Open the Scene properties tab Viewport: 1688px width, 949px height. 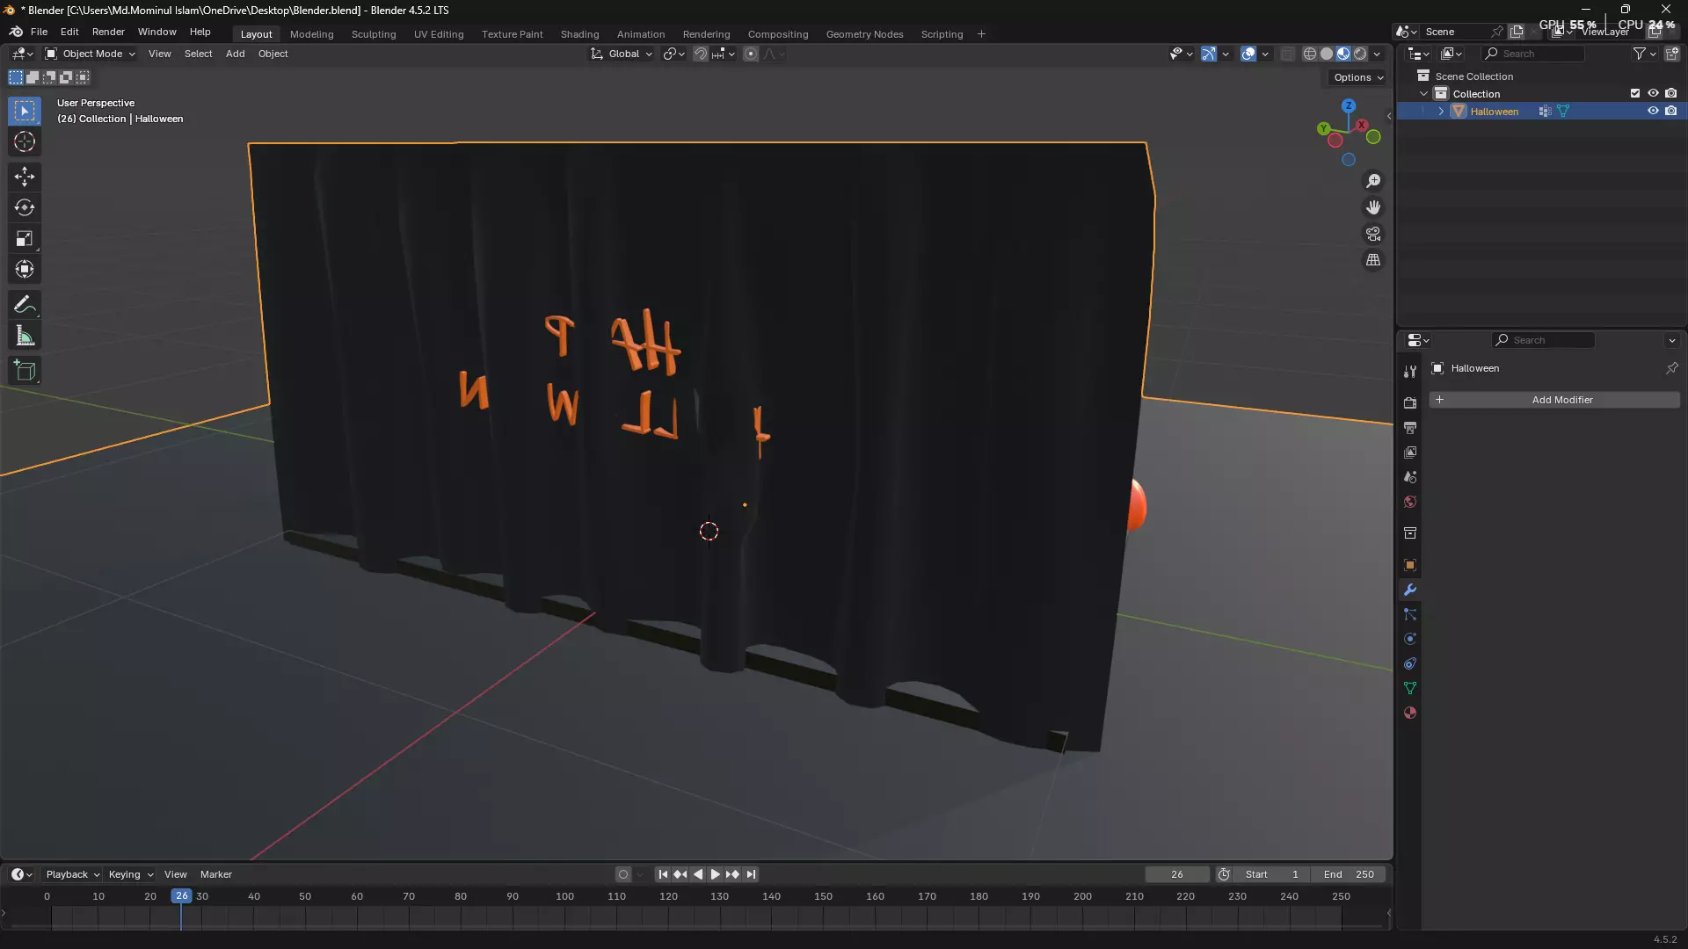point(1410,477)
